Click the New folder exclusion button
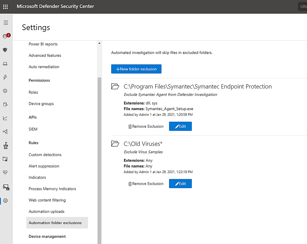This screenshot has width=307, height=244. click(x=136, y=69)
